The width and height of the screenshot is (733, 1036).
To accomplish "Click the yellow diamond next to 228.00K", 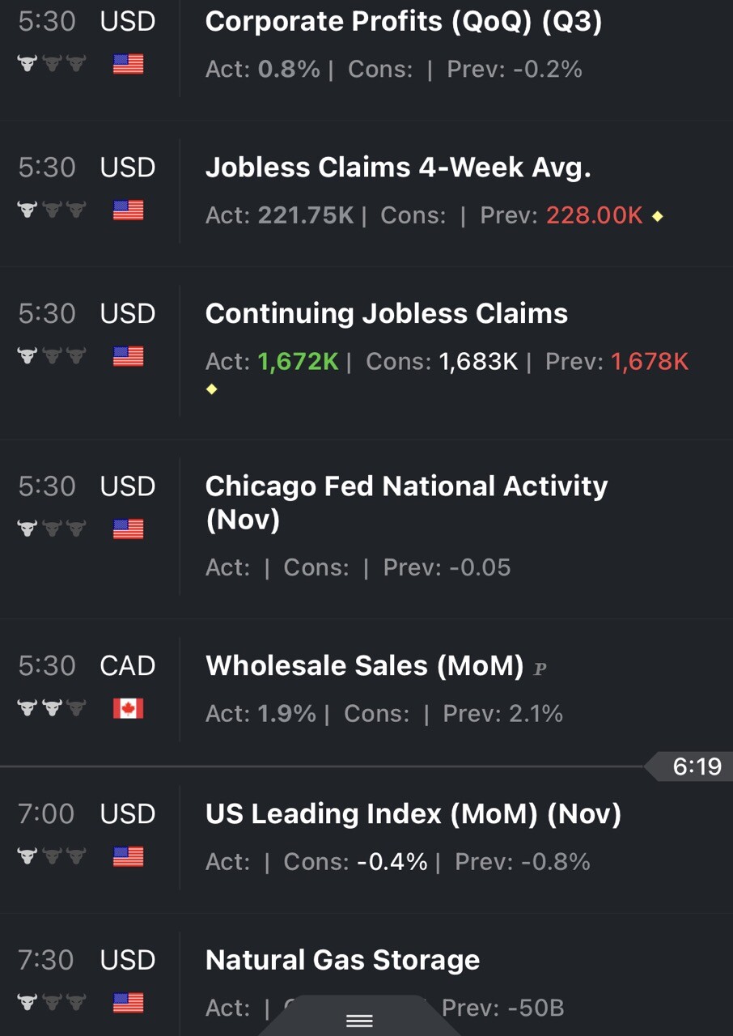I will pyautogui.click(x=657, y=216).
